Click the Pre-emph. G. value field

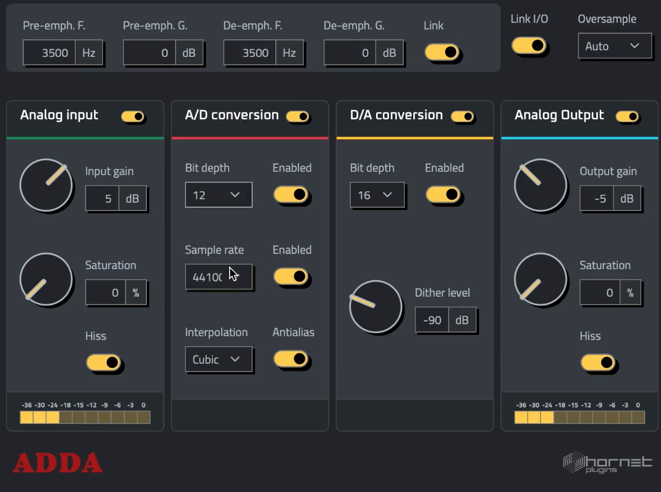coord(149,53)
